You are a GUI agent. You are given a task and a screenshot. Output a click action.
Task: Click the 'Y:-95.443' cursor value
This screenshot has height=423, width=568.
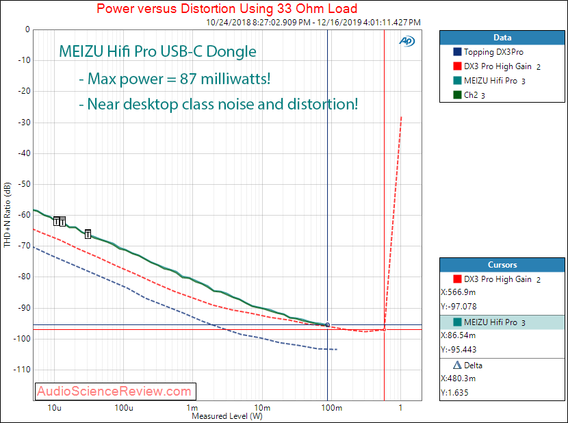coord(459,350)
